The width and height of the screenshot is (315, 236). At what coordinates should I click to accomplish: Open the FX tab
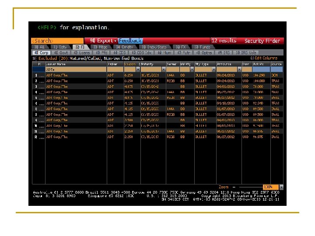click(180, 47)
